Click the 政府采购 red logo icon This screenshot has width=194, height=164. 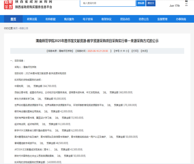(8, 5)
